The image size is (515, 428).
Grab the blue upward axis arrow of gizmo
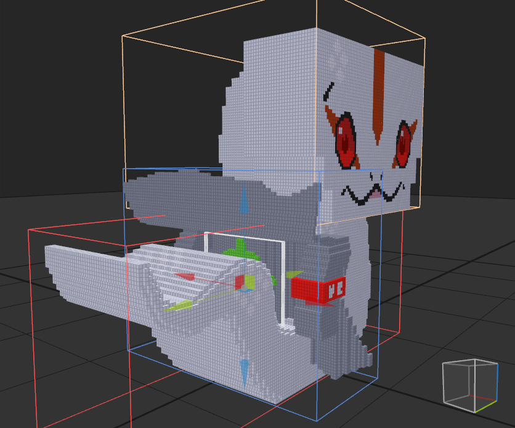(x=244, y=201)
